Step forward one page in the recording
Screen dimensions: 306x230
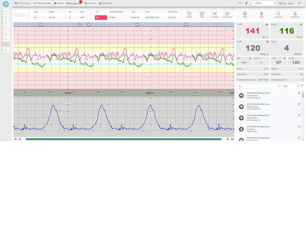point(228,139)
